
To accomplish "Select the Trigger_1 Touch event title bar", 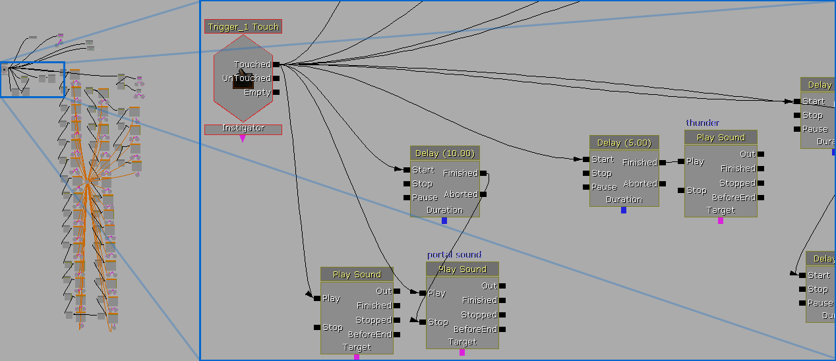I will pos(243,27).
